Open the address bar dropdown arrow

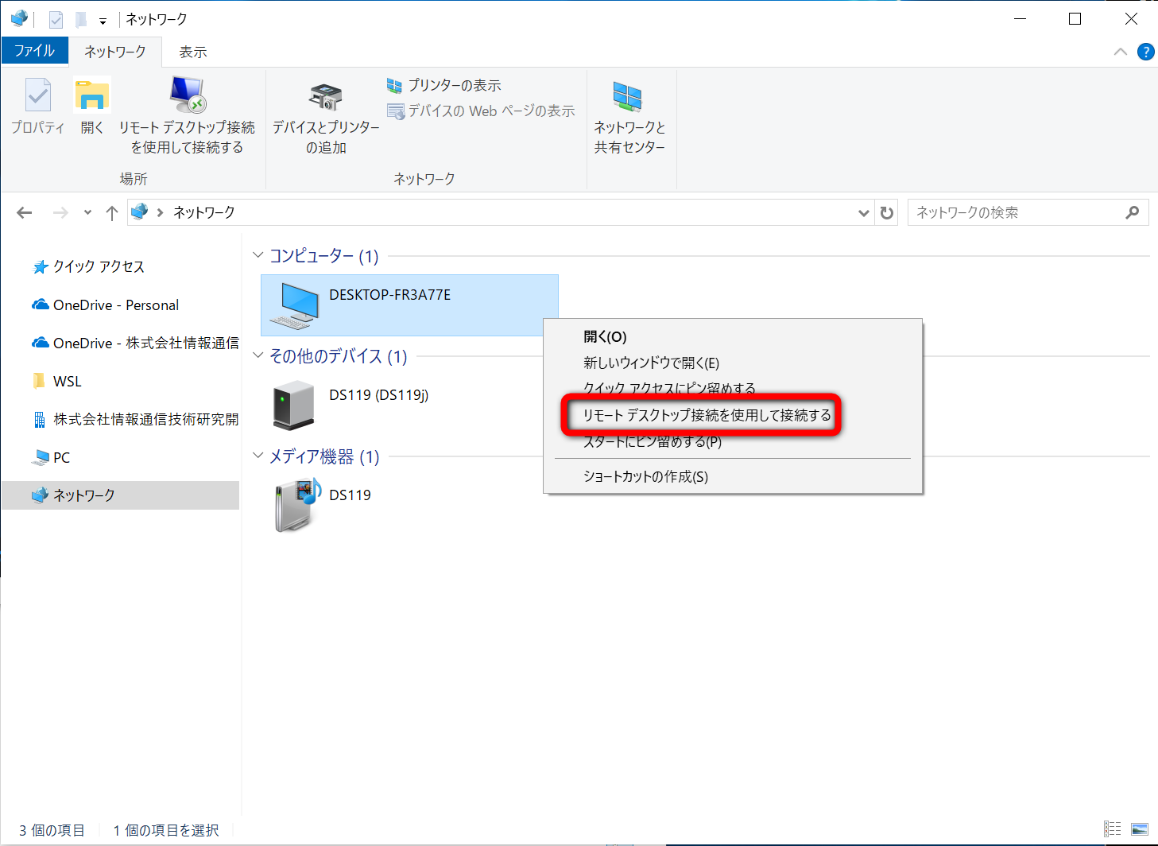[863, 212]
